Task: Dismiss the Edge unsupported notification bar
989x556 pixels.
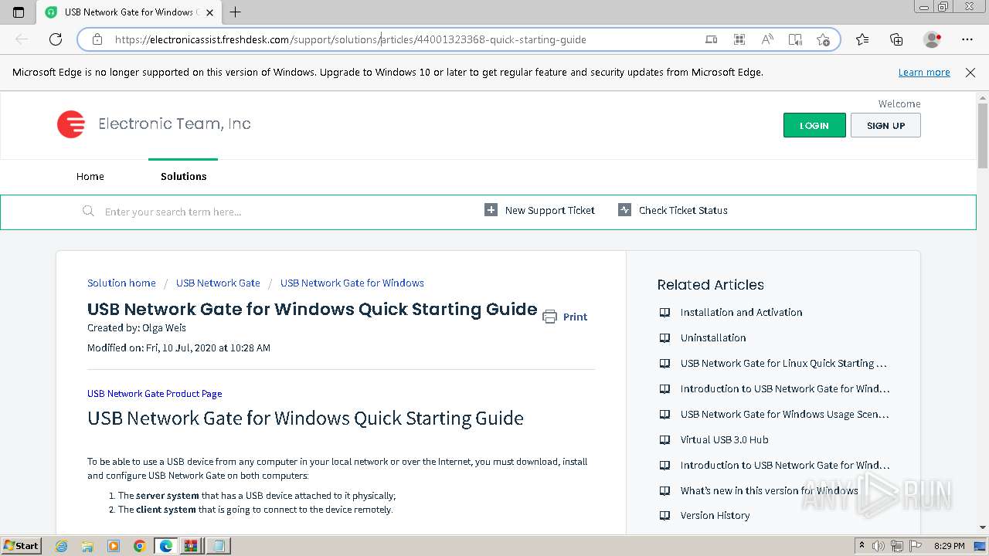Action: coord(970,73)
